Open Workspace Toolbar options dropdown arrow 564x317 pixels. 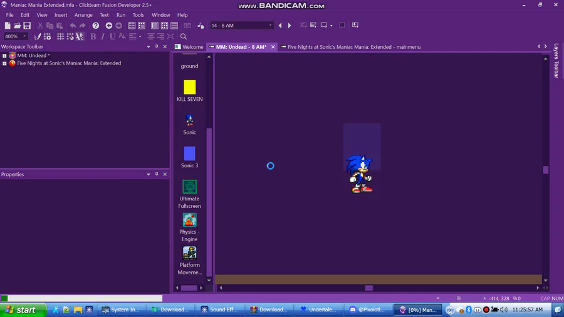pyautogui.click(x=148, y=47)
